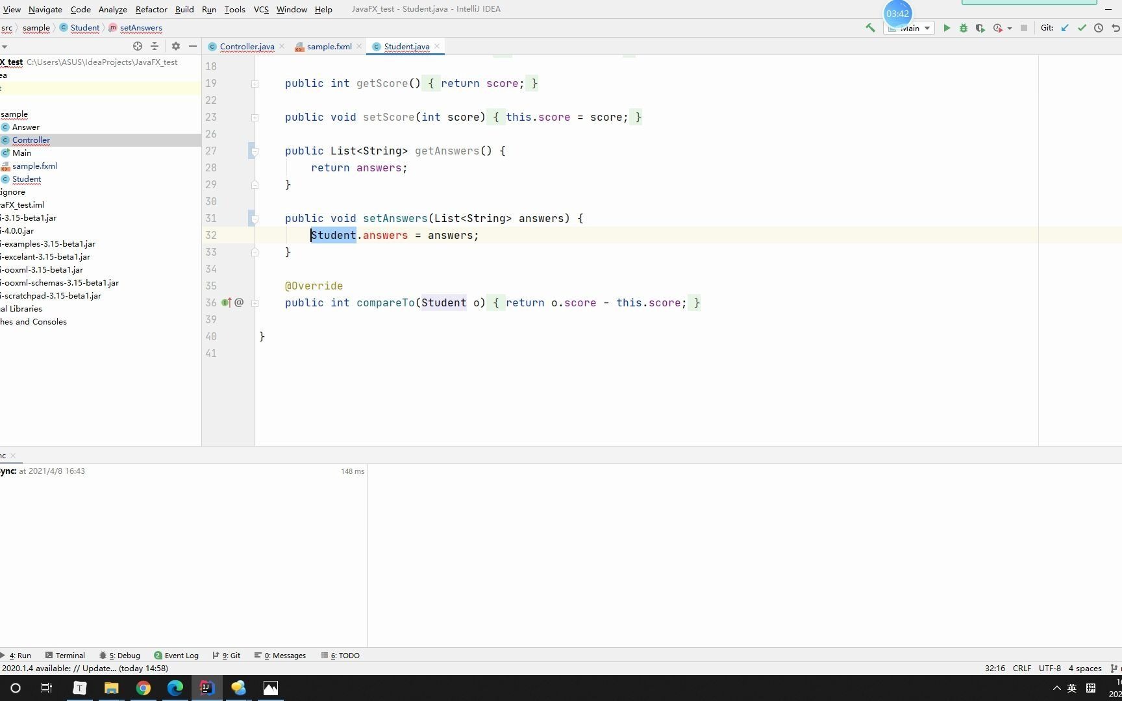This screenshot has height=701, width=1122.
Task: Open the Refactor menu
Action: pos(151,9)
